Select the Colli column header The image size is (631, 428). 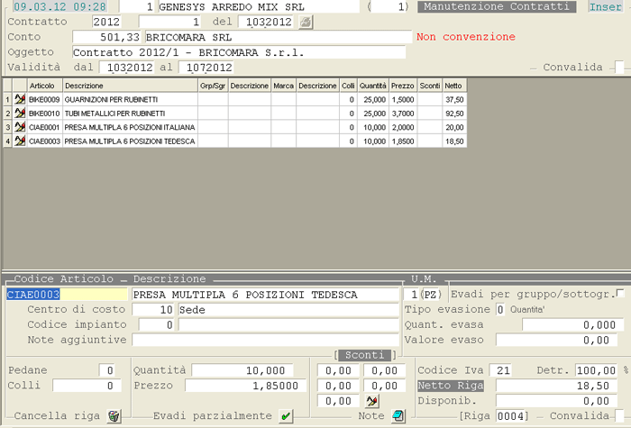point(348,86)
